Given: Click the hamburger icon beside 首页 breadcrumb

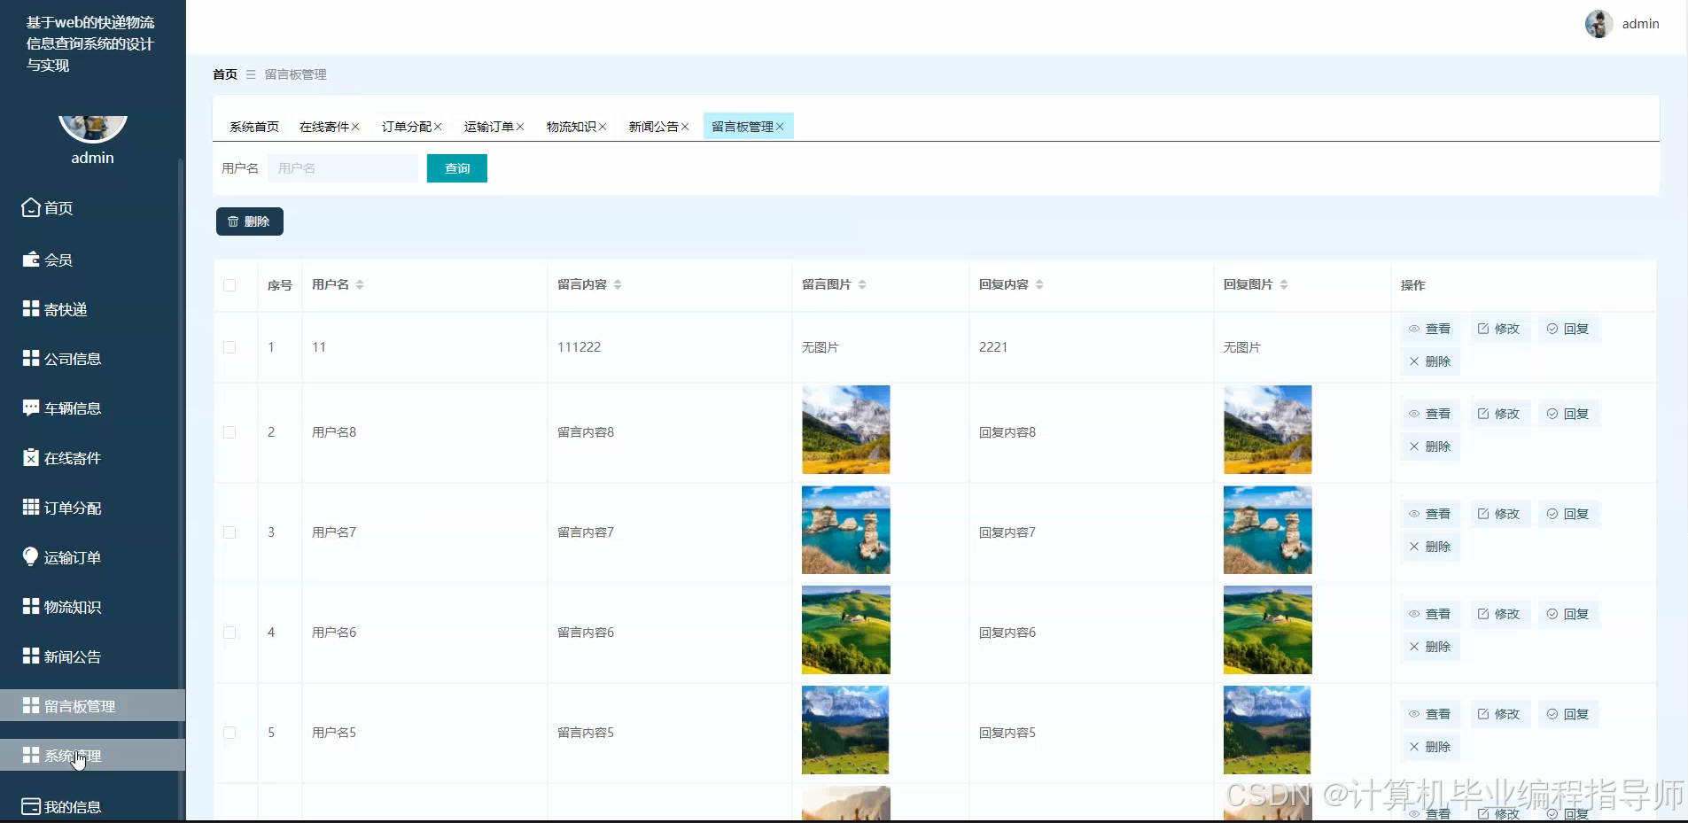Looking at the screenshot, I should pyautogui.click(x=251, y=74).
